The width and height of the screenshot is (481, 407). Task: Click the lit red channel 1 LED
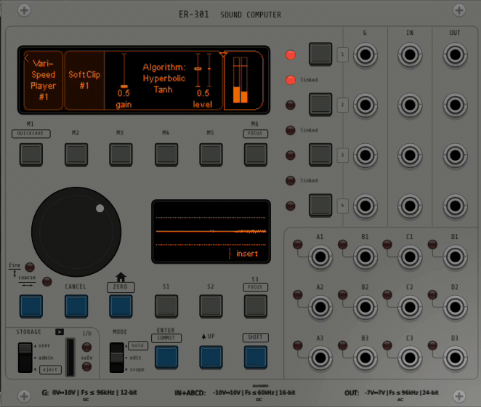point(291,55)
